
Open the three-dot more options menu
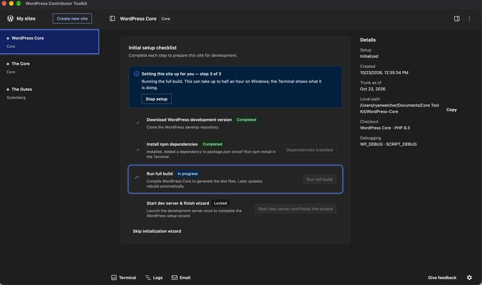[469, 18]
